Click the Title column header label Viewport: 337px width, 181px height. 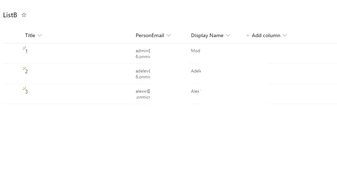click(30, 35)
